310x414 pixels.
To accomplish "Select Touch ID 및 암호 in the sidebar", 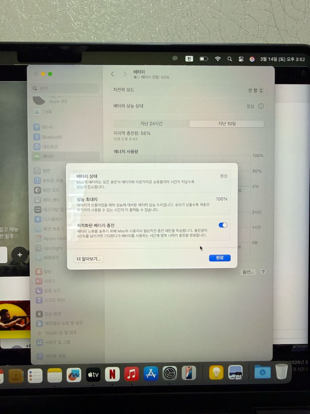I will pos(57,333).
